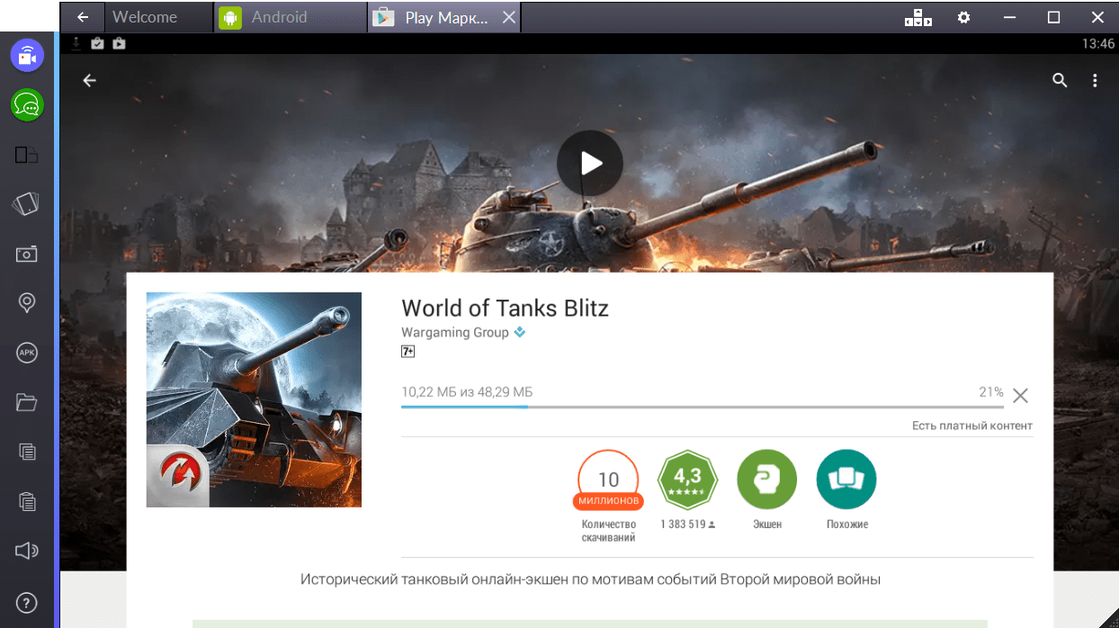Screen dimensions: 1119x628
Task: Open the Экшен category icon
Action: coord(766,480)
